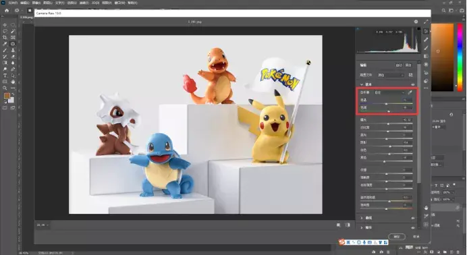Image resolution: width=467 pixels, height=255 pixels.
Task: Toggle visibility of the 基本 panel
Action: 413,84
